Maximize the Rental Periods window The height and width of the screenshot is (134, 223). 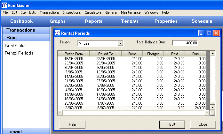pyautogui.click(x=209, y=33)
